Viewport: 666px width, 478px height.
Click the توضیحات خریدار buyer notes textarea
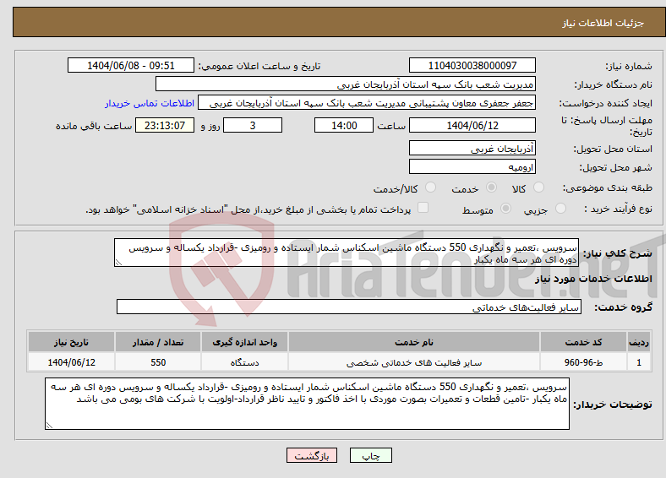[x=307, y=404]
